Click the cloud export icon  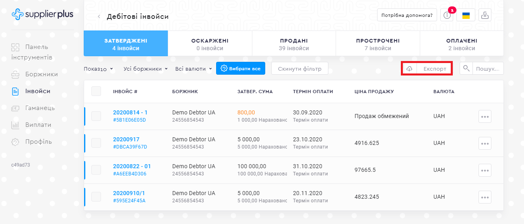coord(409,69)
